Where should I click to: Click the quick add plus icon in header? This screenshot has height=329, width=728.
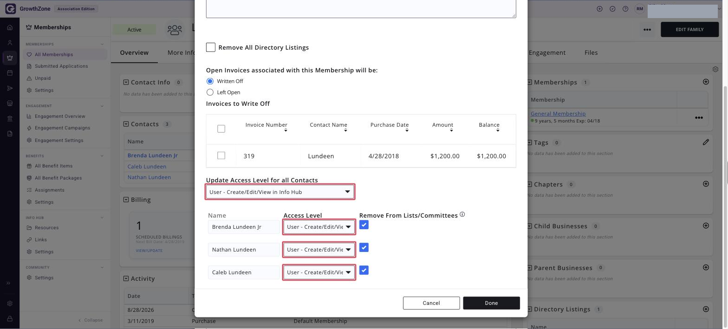click(x=599, y=9)
